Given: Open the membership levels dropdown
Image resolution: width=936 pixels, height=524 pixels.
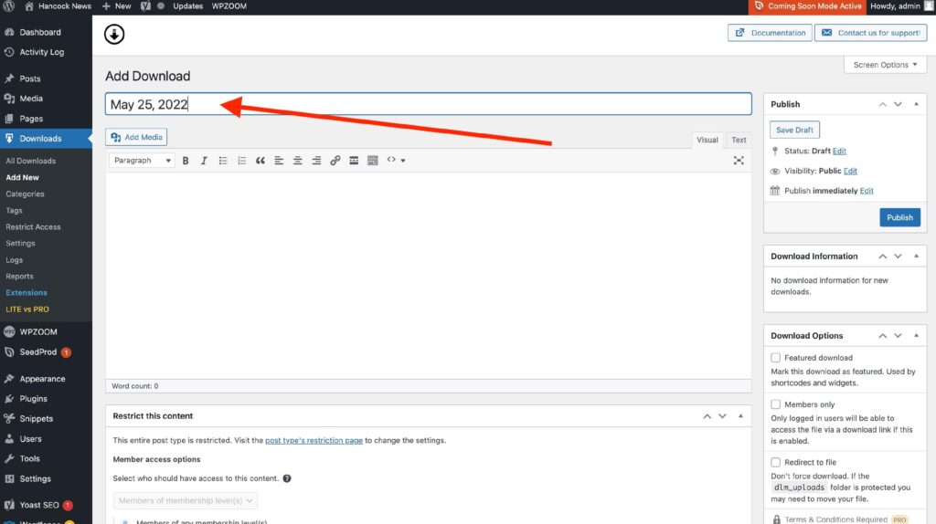Looking at the screenshot, I should coord(186,500).
